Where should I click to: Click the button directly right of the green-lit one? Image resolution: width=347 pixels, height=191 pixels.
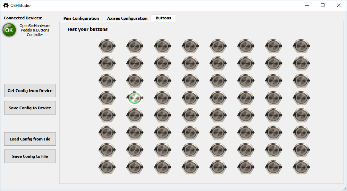pos(162,98)
